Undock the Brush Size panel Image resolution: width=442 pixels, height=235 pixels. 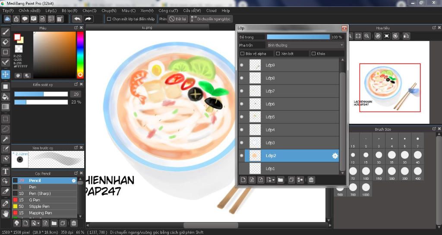click(434, 128)
